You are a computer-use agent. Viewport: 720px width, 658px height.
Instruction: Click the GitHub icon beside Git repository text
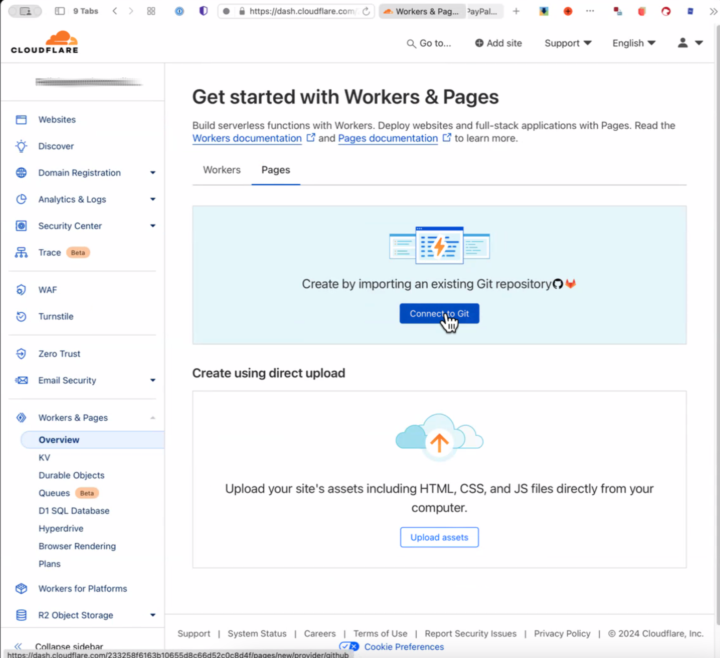click(558, 284)
